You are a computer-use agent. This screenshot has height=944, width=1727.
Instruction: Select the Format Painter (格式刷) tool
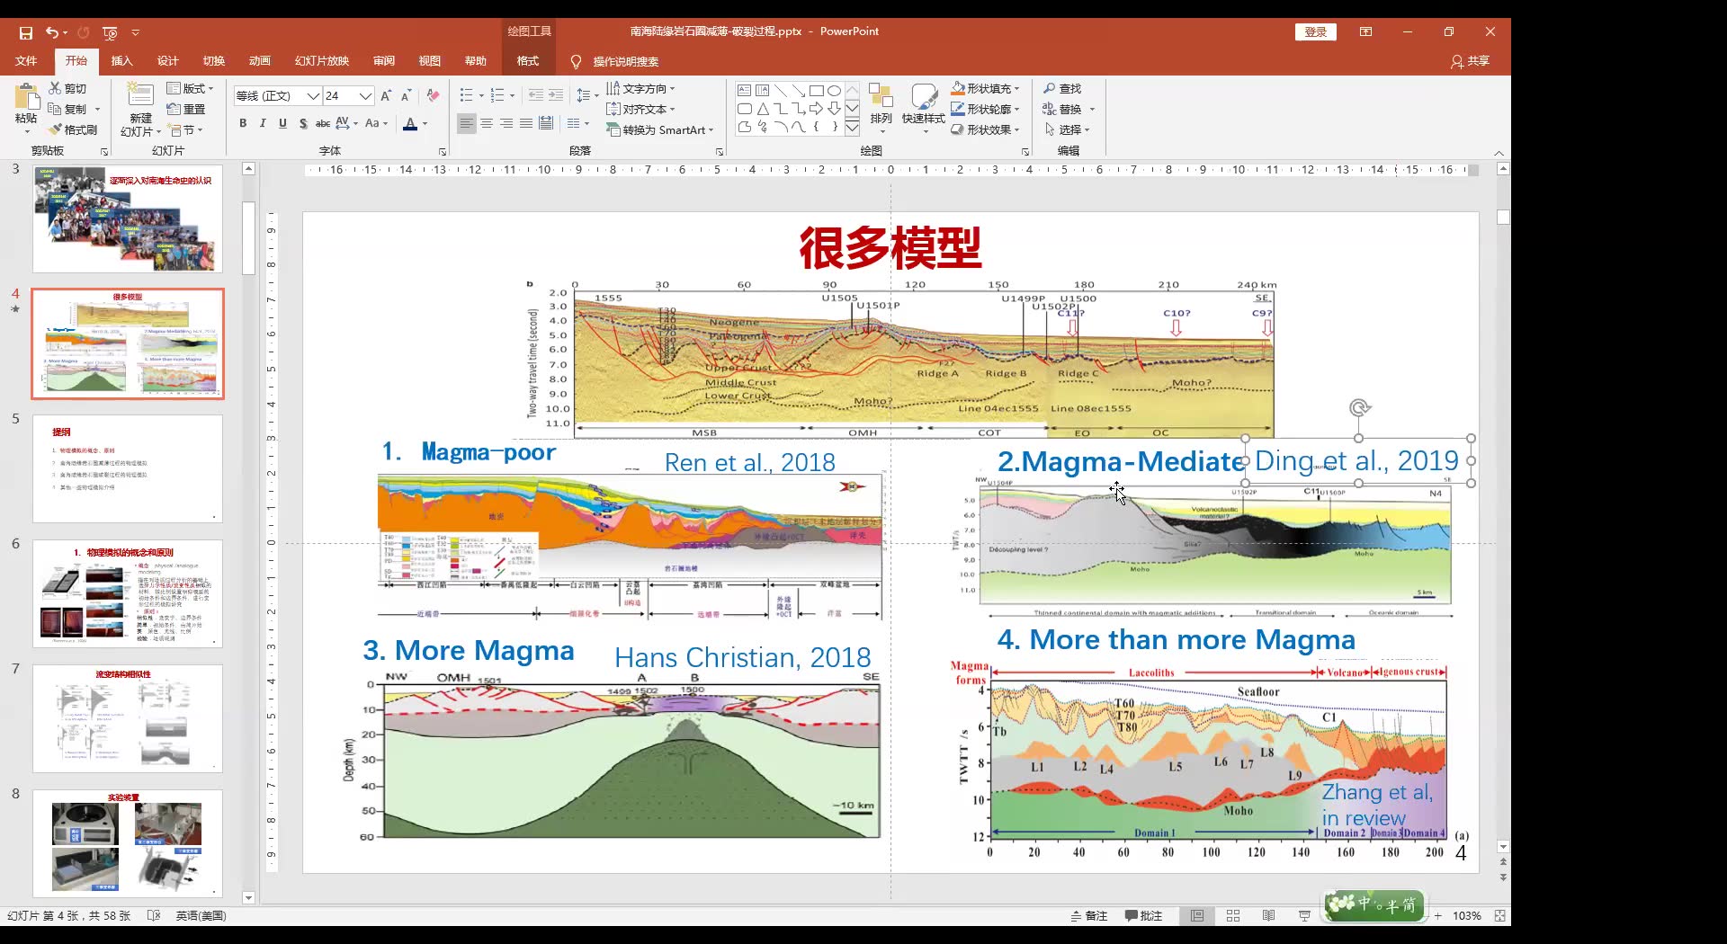click(x=76, y=129)
